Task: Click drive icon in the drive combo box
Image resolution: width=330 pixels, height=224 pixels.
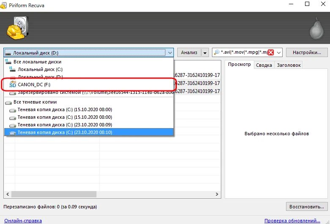Action: pyautogui.click(x=8, y=53)
